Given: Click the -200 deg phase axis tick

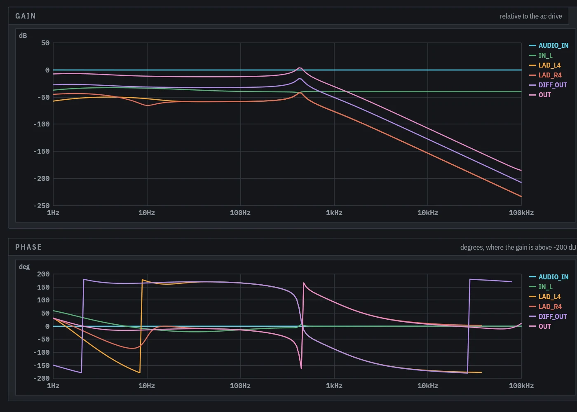Looking at the screenshot, I should pos(42,378).
